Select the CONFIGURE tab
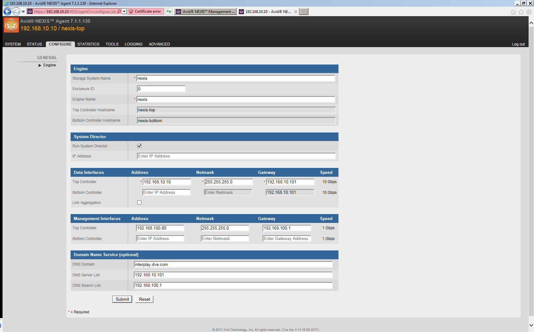This screenshot has width=534, height=332. point(60,44)
